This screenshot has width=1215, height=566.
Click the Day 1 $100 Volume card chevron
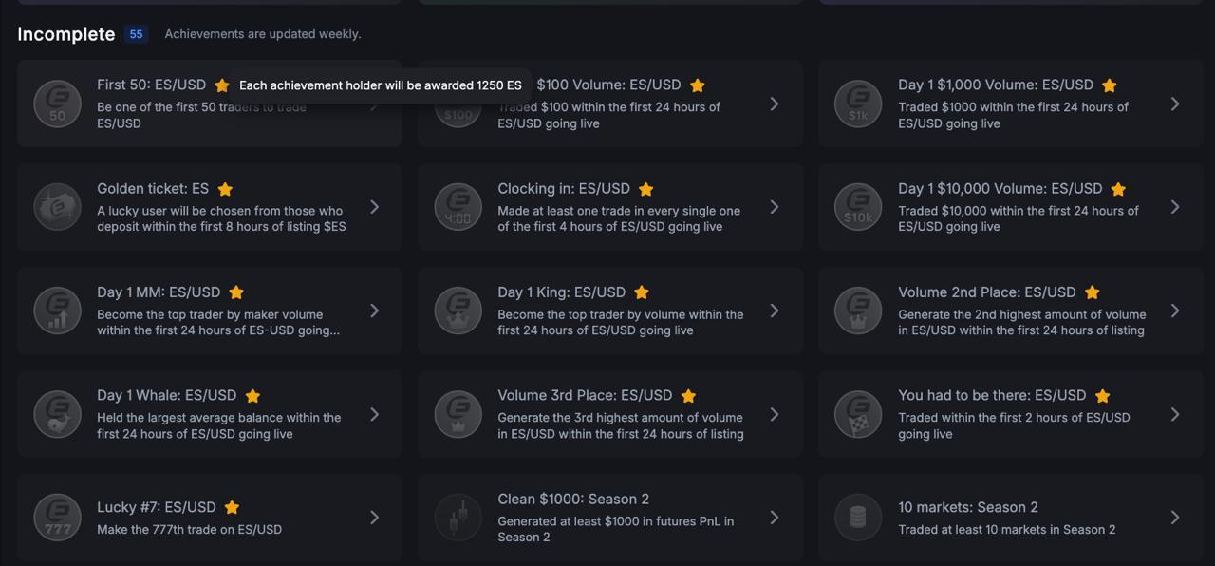click(775, 104)
